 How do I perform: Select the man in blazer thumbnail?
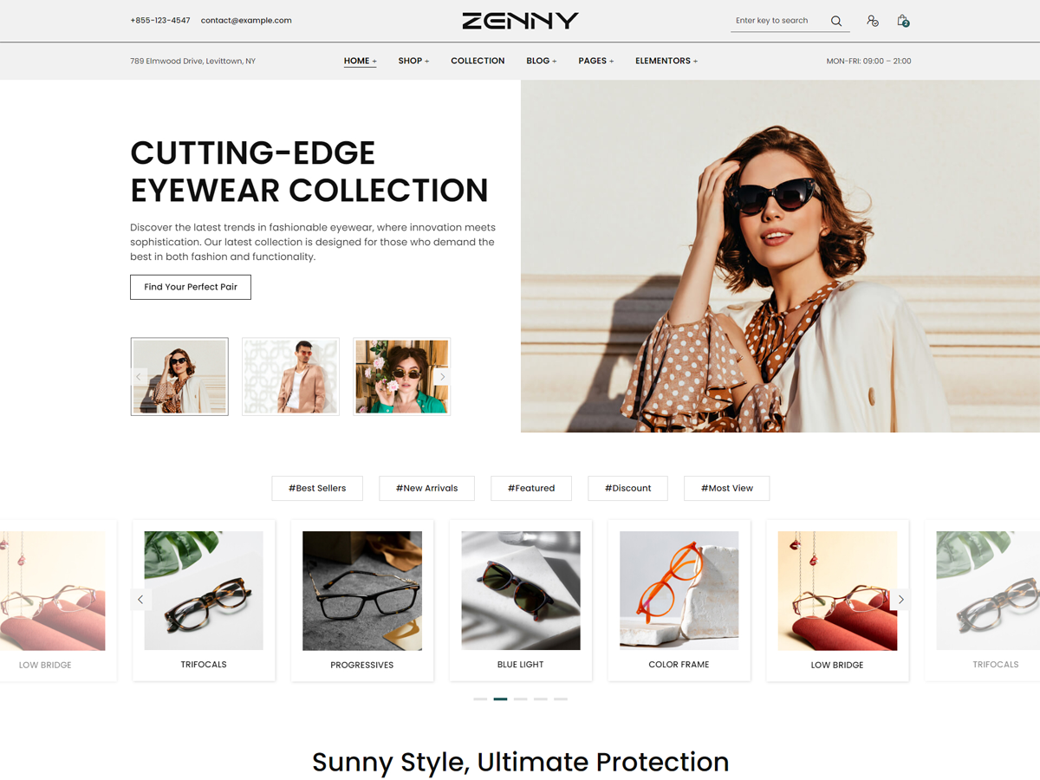290,377
